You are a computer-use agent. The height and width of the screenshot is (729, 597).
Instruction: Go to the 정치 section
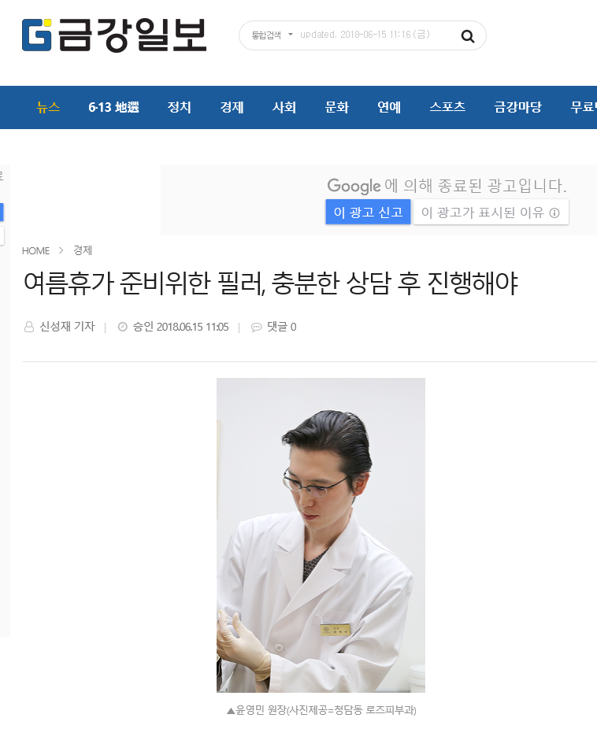[180, 107]
